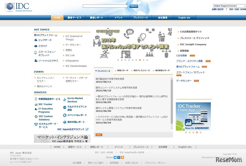Viewport: 246px width, 166px height.
Task: Click the クラウド cloud icon
Action: pyautogui.click(x=36, y=46)
